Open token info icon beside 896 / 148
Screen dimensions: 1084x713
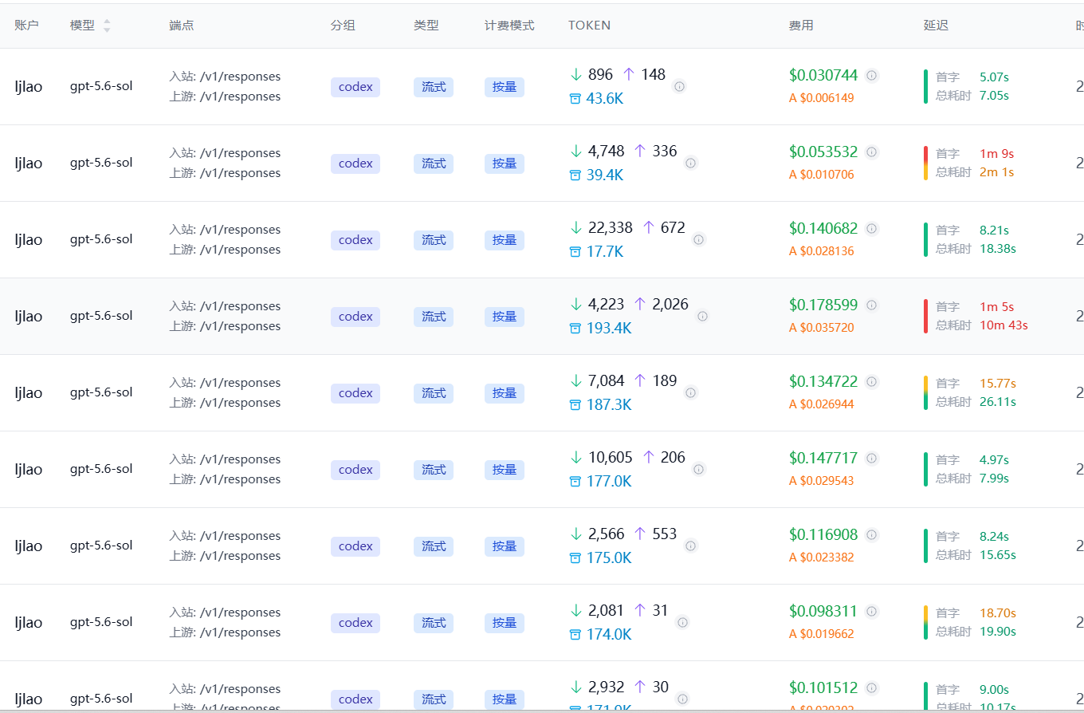point(679,87)
